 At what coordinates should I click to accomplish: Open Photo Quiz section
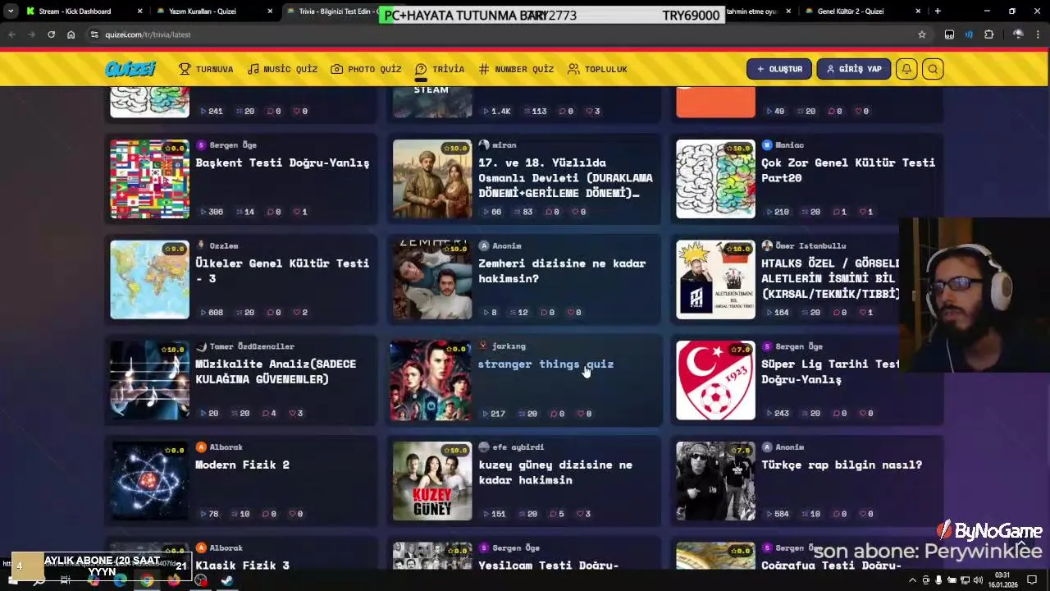tap(366, 69)
